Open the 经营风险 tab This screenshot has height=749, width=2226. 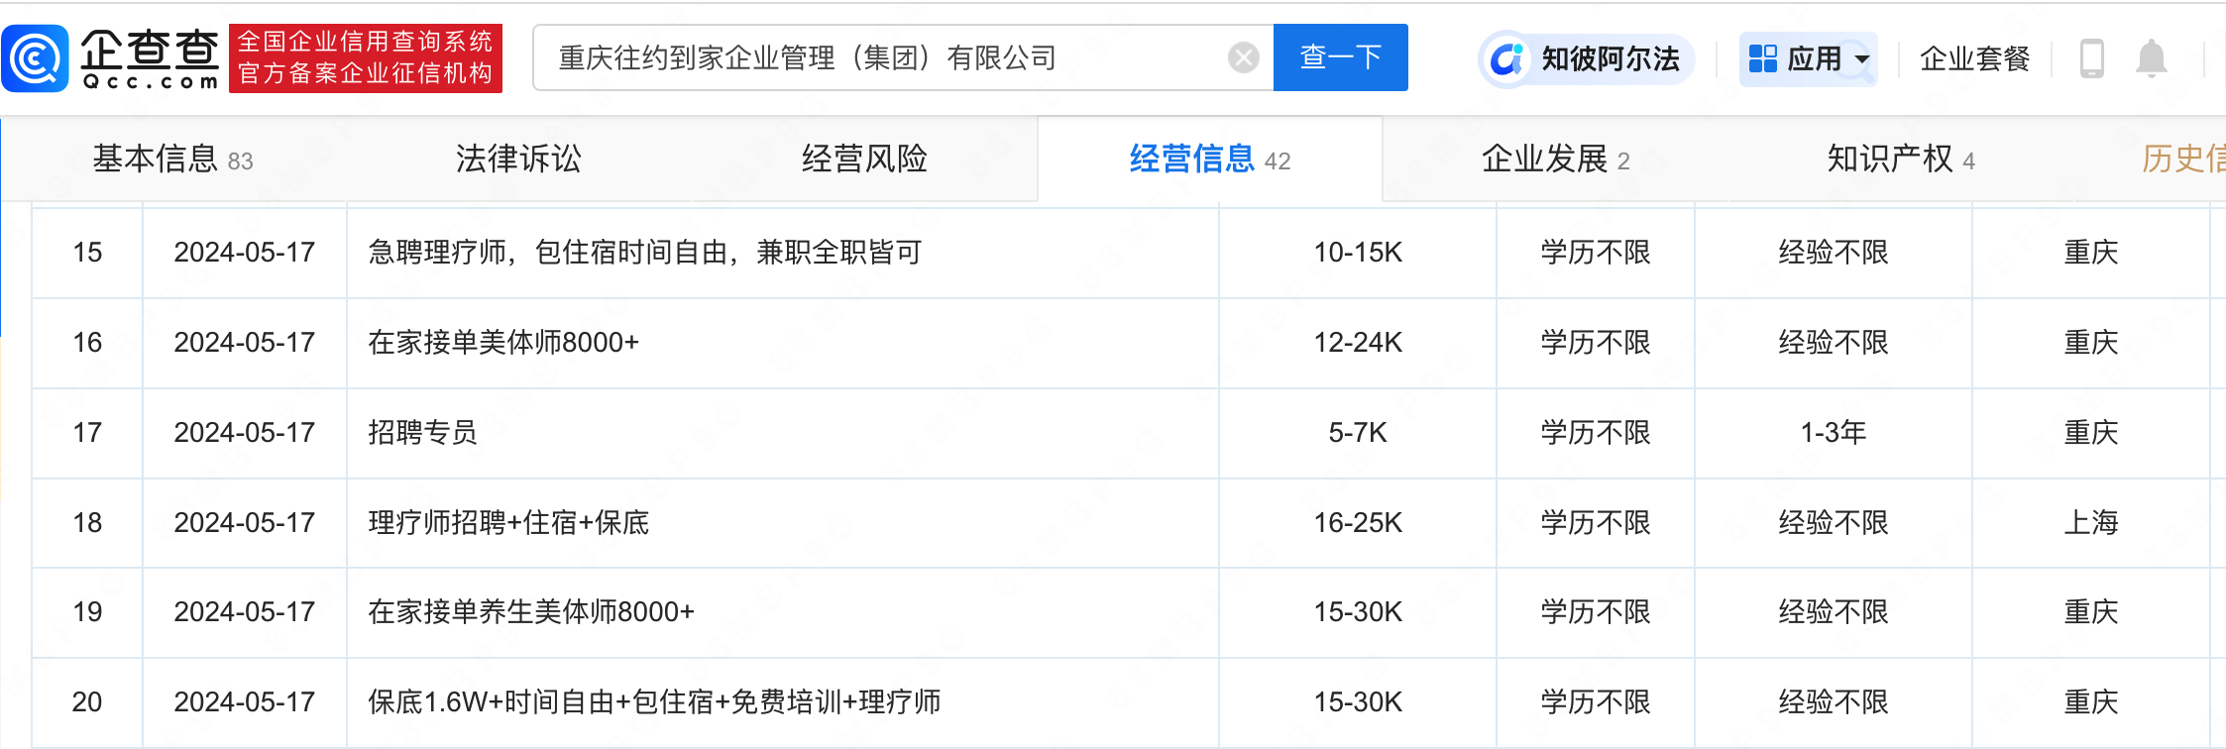864,160
